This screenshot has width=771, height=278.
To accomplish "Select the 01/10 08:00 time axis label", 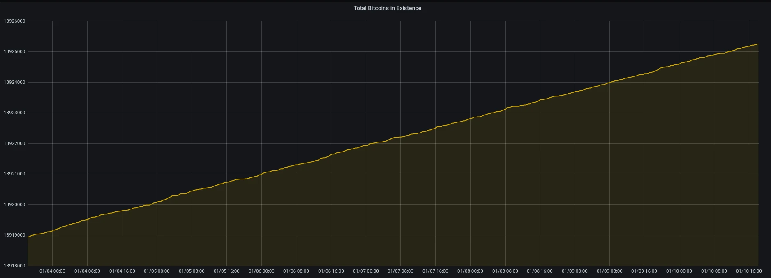I will pos(714,271).
